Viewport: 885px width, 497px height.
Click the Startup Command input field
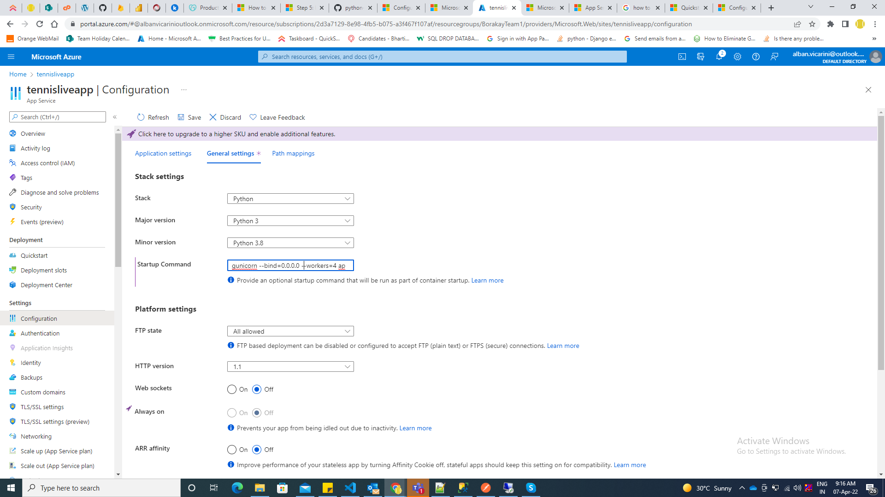[x=290, y=266]
